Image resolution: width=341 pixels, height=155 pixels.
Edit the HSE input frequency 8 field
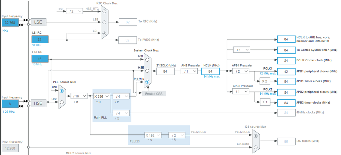coord(10,104)
